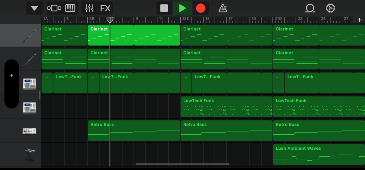
Task: Tap section marker 21D on the ruler
Action: (278, 19)
